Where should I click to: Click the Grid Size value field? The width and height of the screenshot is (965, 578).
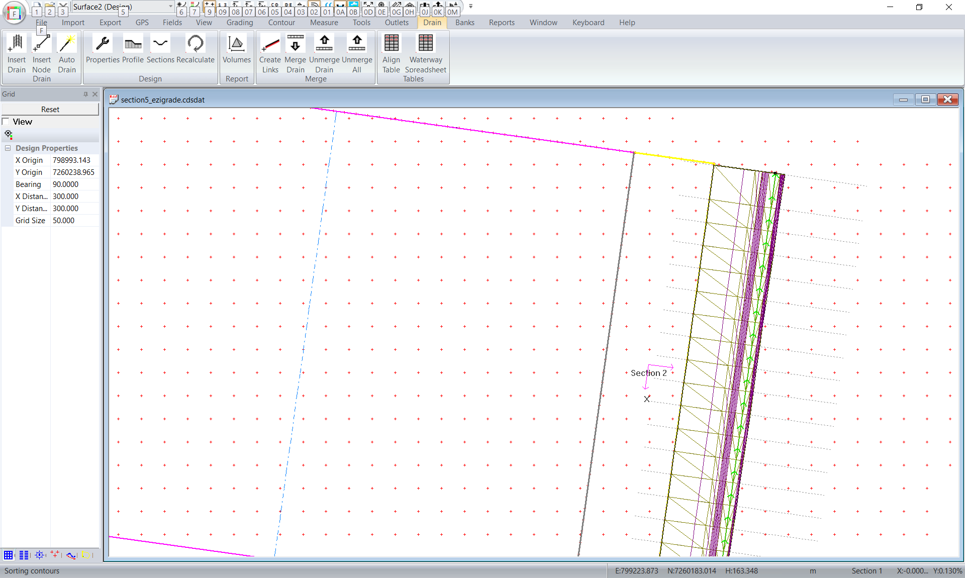(x=74, y=221)
